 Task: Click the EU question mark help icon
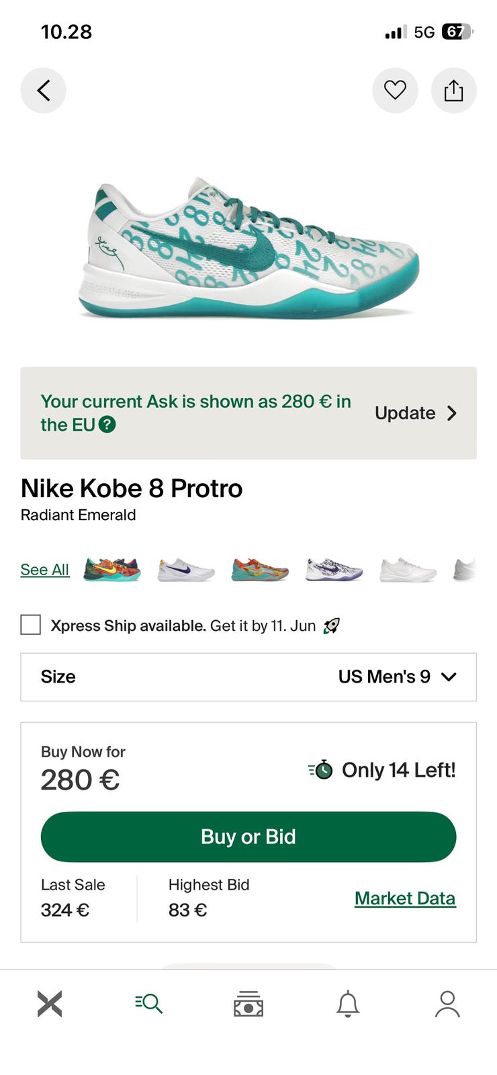(x=107, y=425)
